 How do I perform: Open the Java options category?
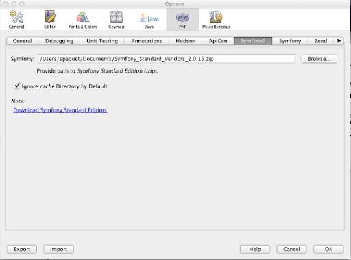[x=149, y=20]
